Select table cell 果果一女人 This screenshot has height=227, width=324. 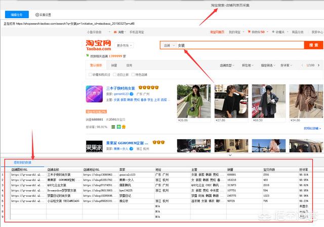136,180
